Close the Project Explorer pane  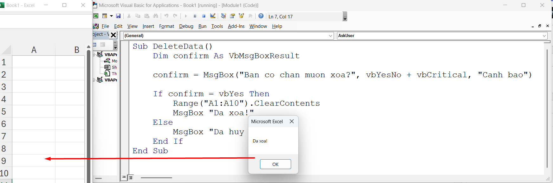[113, 35]
